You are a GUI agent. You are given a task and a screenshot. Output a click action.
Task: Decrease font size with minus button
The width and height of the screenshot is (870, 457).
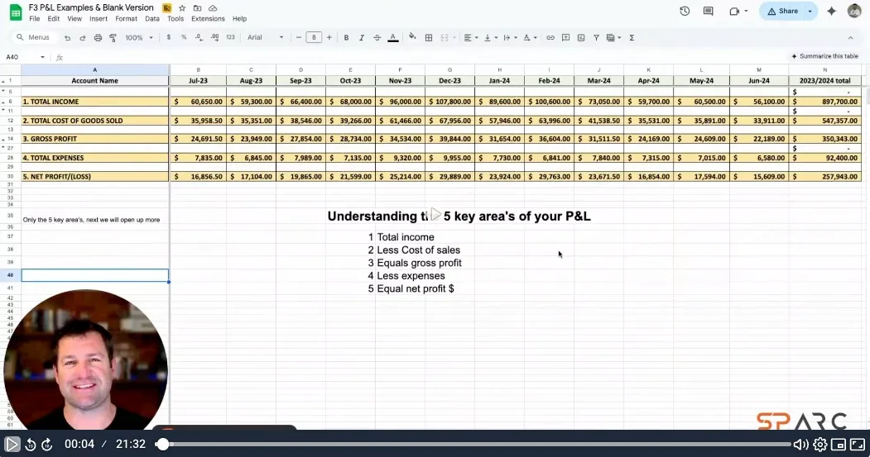point(299,38)
